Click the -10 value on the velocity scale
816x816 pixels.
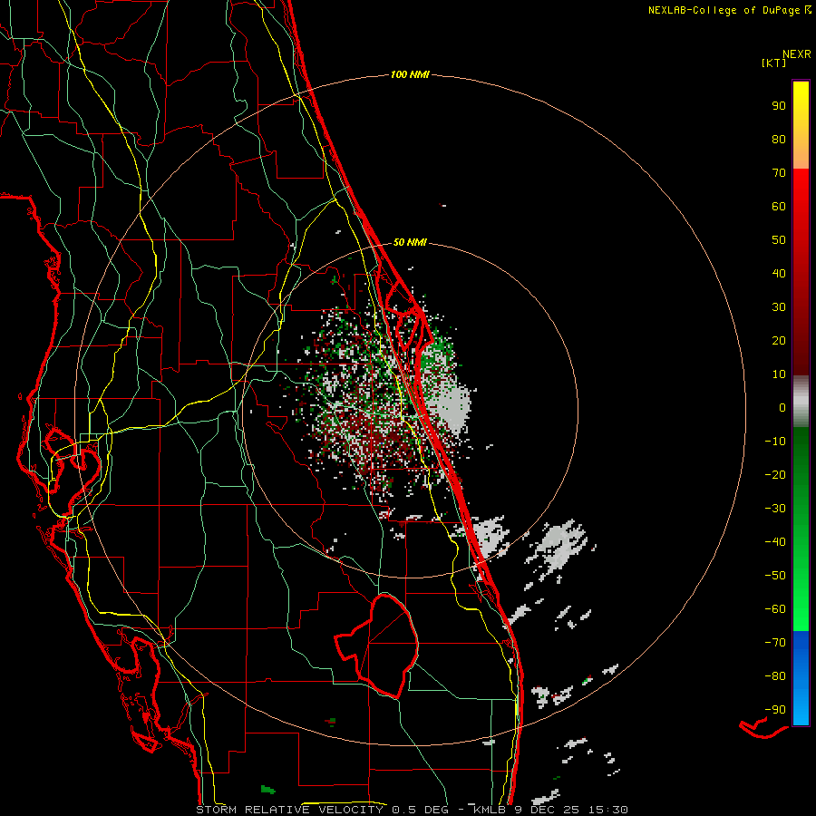pyautogui.click(x=775, y=442)
